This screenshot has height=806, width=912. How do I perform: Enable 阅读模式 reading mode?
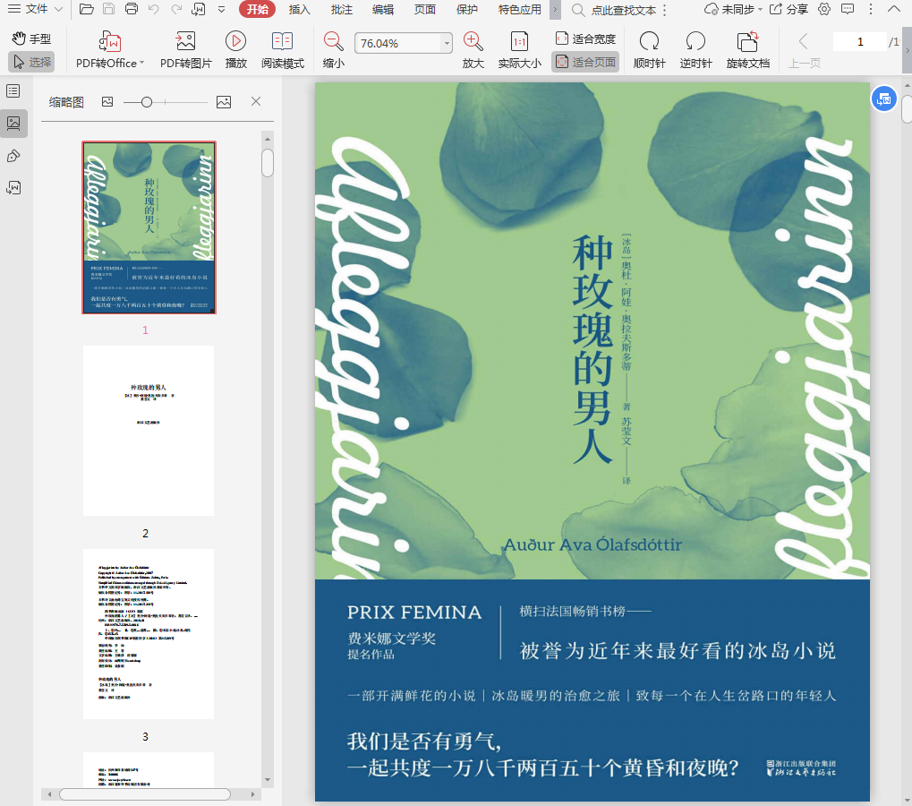282,50
